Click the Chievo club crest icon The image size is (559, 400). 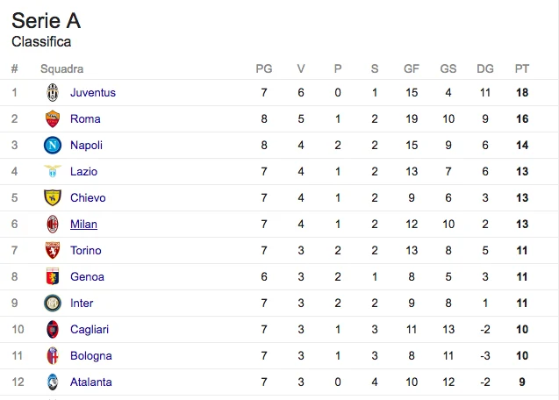[x=53, y=198]
